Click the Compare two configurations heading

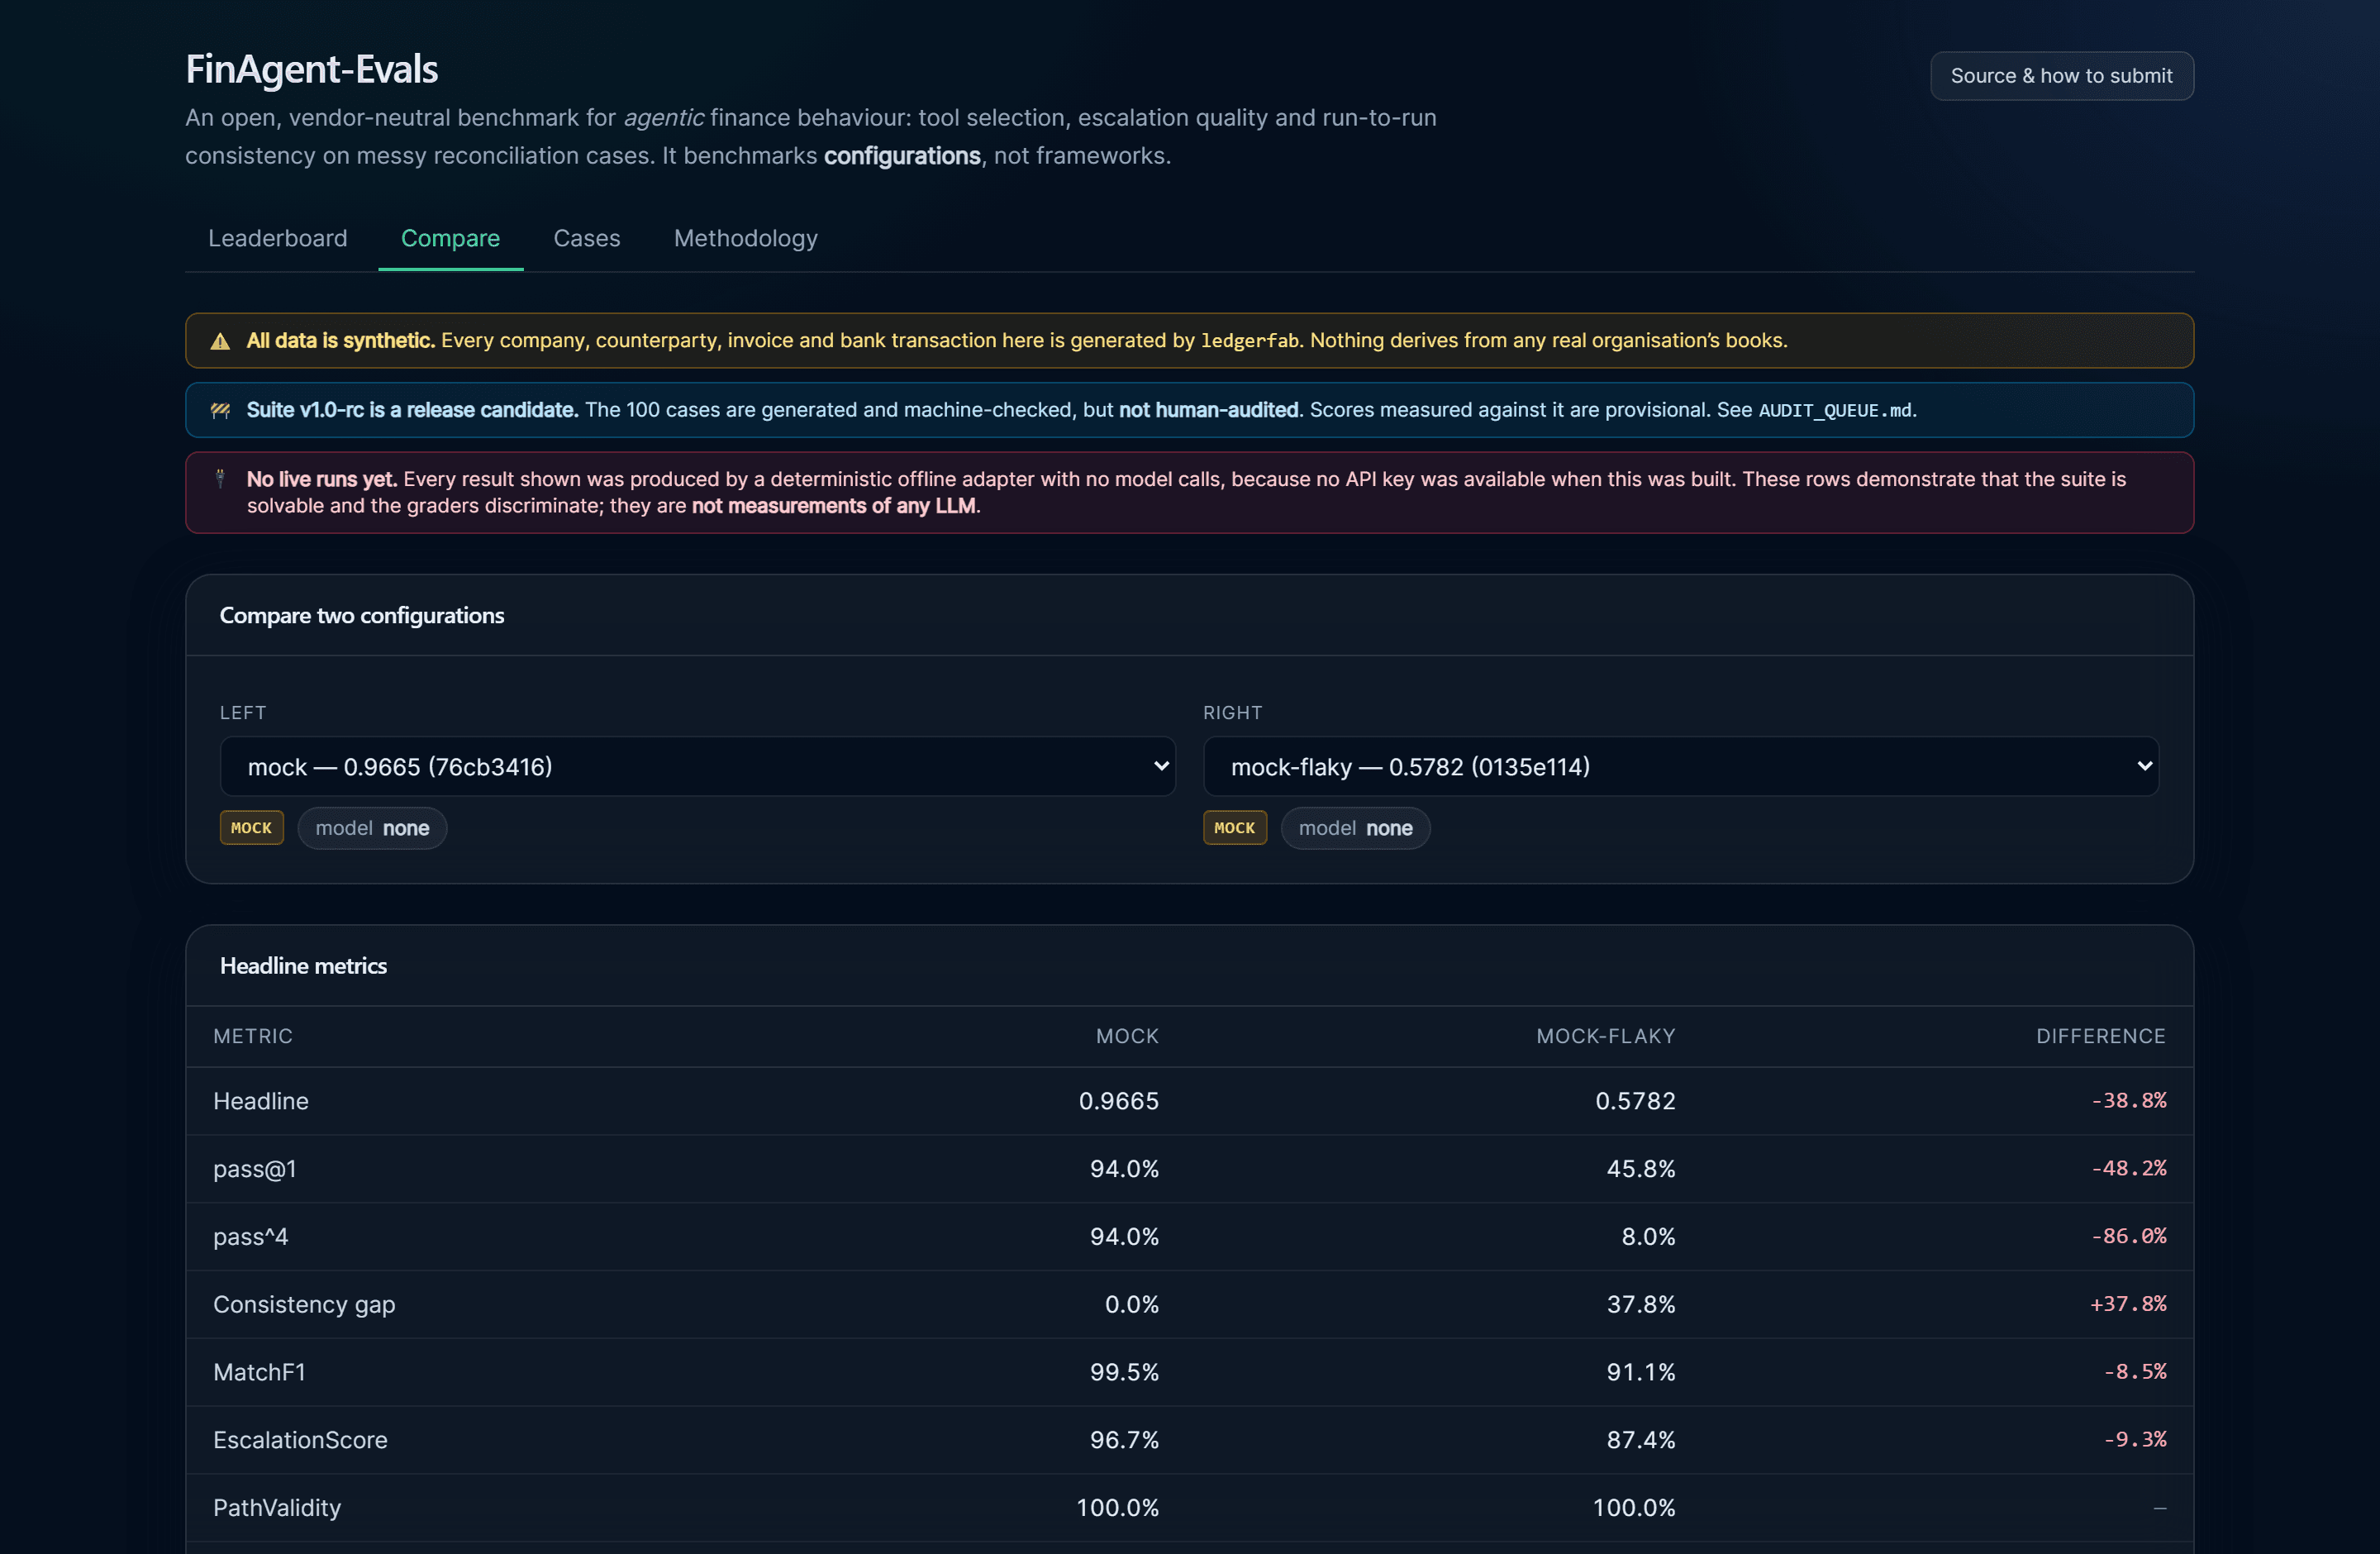pos(362,616)
